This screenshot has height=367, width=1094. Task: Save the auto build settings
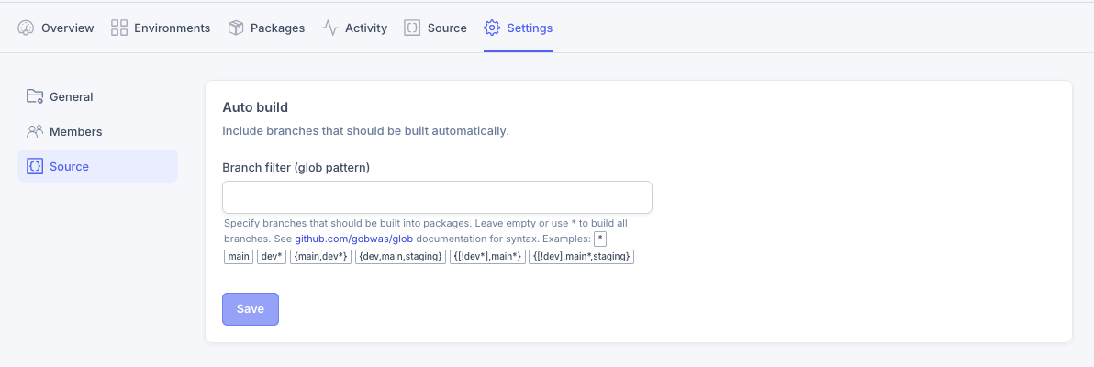251,309
